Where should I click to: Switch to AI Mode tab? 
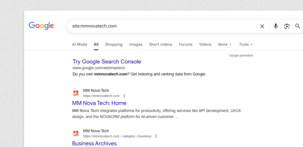80,44
